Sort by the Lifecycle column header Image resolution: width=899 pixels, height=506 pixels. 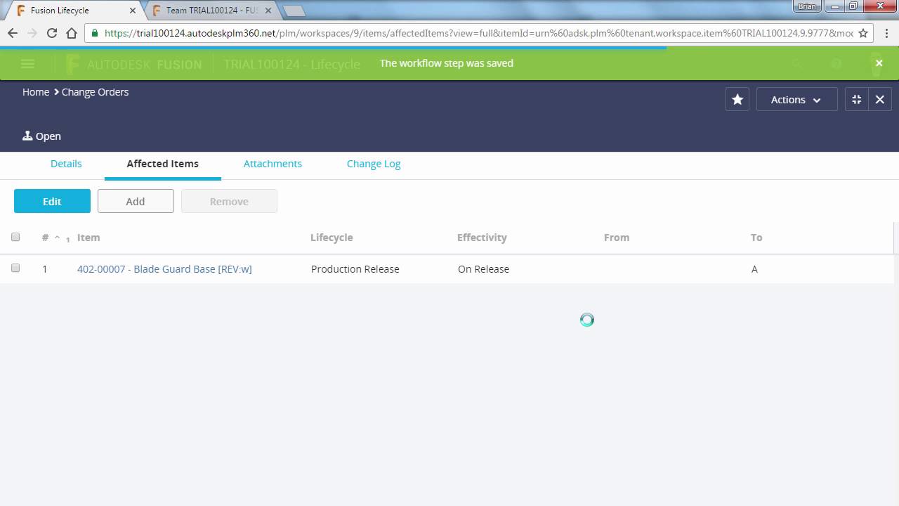[332, 238]
